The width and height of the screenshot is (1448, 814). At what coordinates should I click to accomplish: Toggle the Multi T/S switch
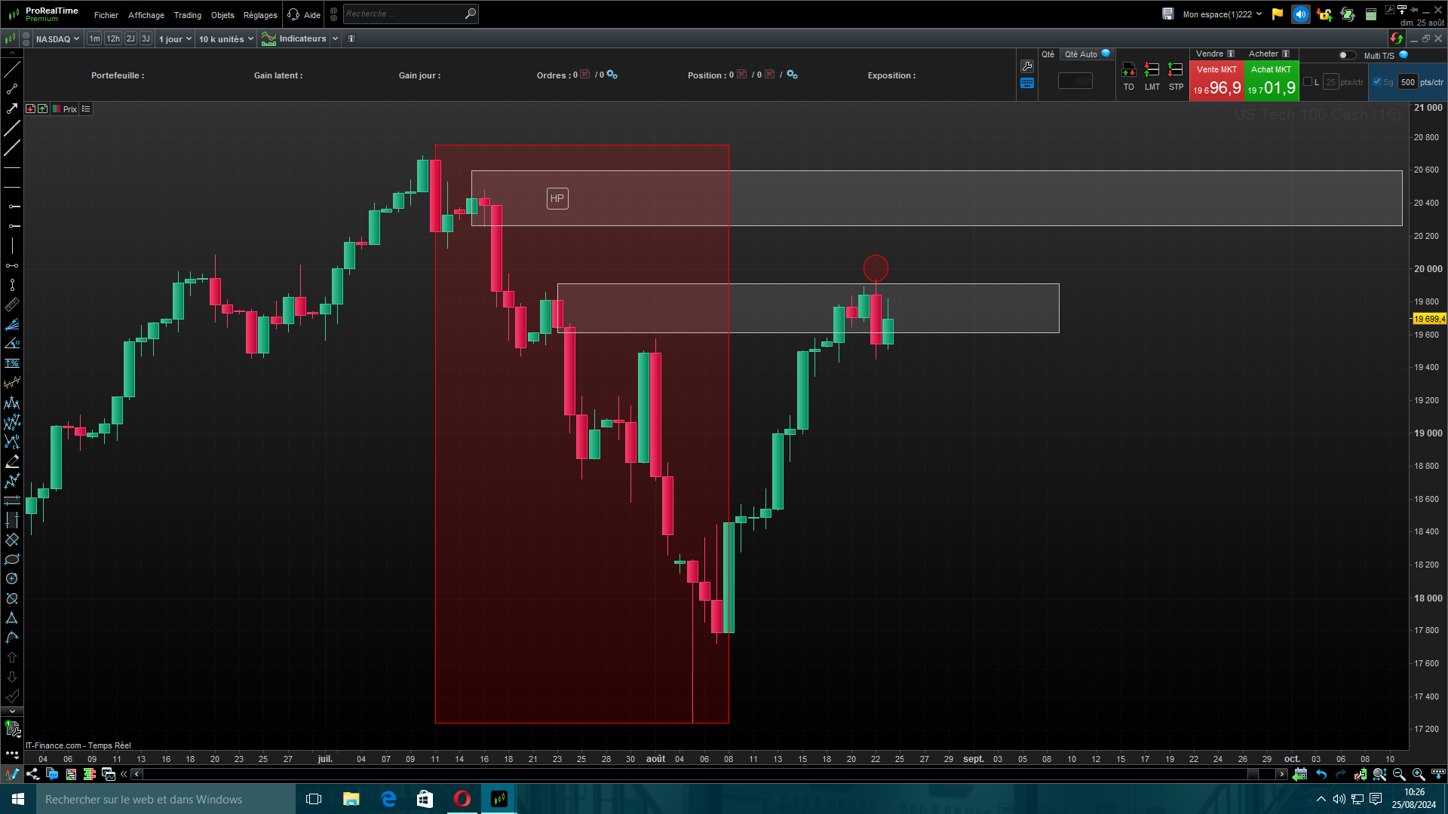pyautogui.click(x=1346, y=55)
